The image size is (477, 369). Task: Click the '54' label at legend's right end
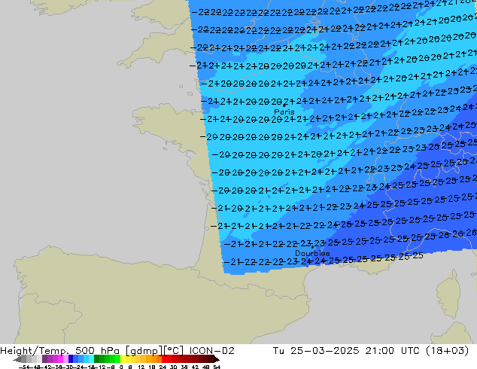(x=217, y=367)
